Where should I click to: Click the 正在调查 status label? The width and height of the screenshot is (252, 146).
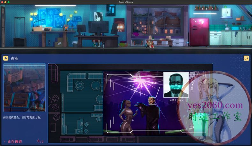(x=15, y=141)
